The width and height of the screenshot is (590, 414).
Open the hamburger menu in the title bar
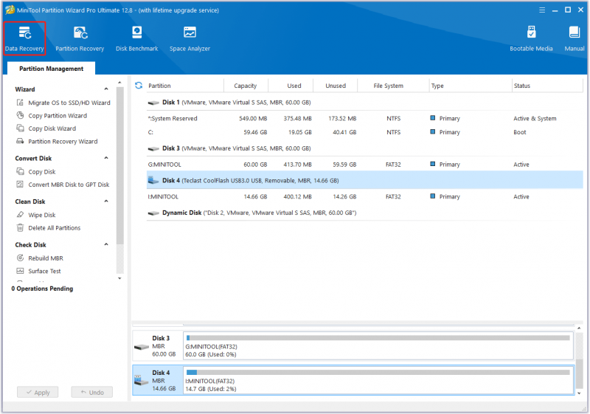coord(542,10)
